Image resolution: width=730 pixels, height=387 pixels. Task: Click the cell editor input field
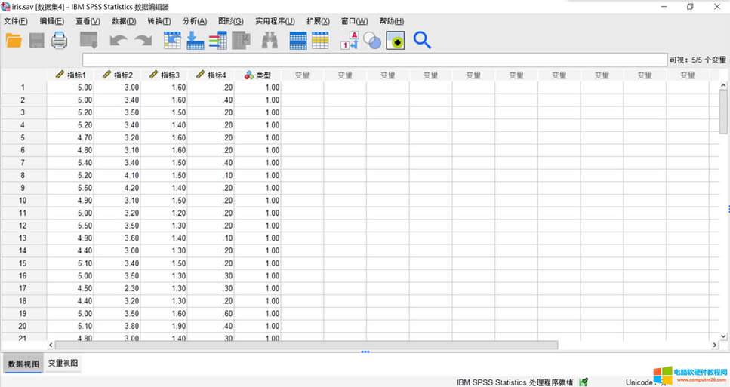374,60
